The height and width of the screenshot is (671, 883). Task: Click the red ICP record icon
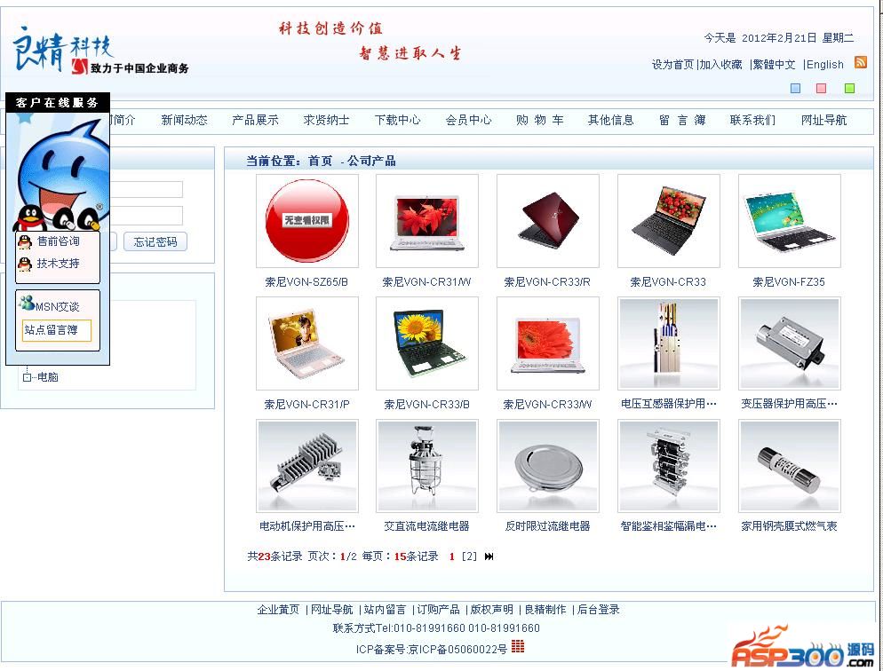pyautogui.click(x=518, y=646)
